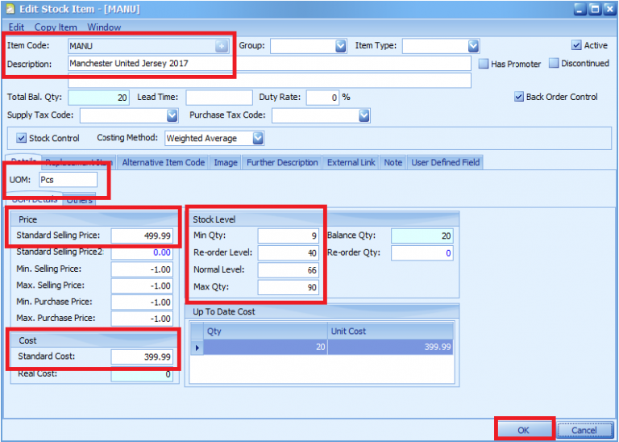The height and width of the screenshot is (442, 619).
Task: Switch to the Note tab
Action: 393,162
